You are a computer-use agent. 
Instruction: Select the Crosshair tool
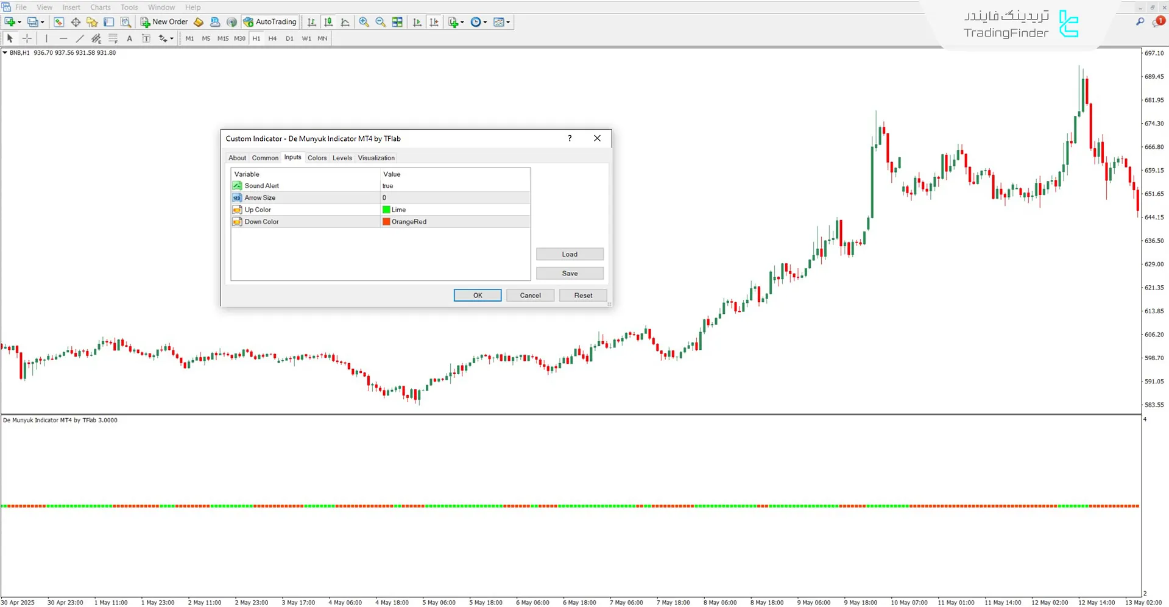tap(27, 38)
